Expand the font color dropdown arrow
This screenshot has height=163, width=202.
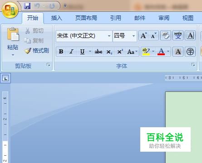tap(168, 52)
